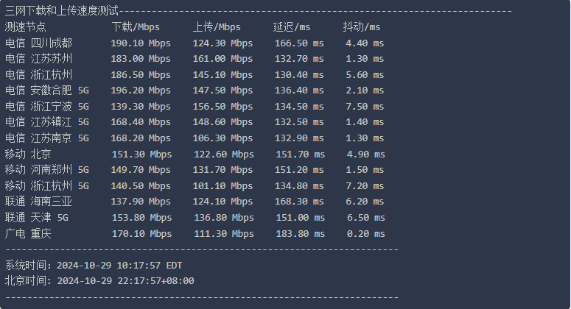Click the 电信 四川成都 node row
Image resolution: width=571 pixels, height=309 pixels.
point(195,43)
